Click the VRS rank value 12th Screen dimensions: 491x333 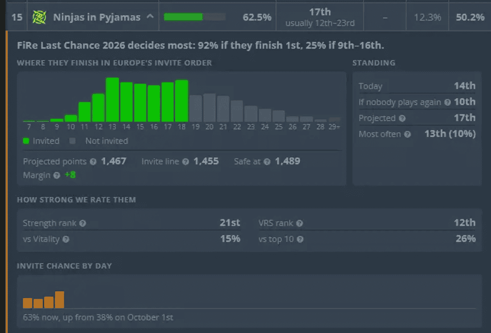[465, 222]
